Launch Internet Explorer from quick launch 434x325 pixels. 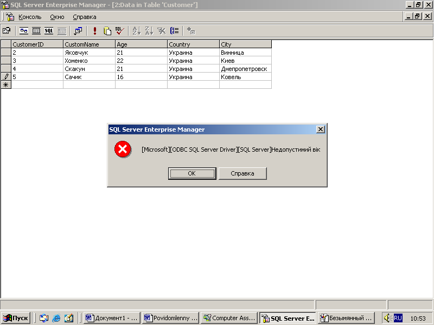[x=56, y=318]
